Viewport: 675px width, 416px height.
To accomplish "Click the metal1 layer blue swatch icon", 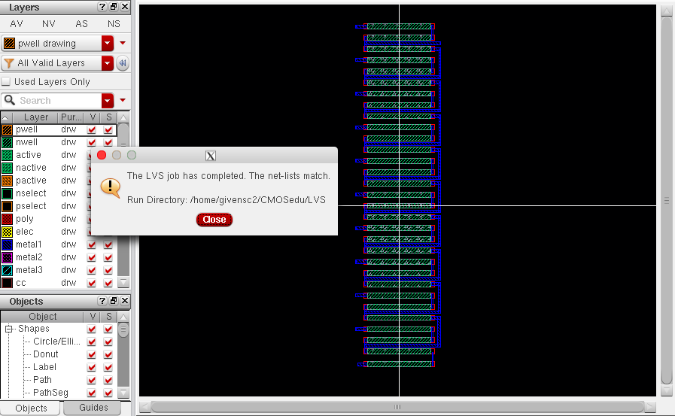I will tap(8, 244).
